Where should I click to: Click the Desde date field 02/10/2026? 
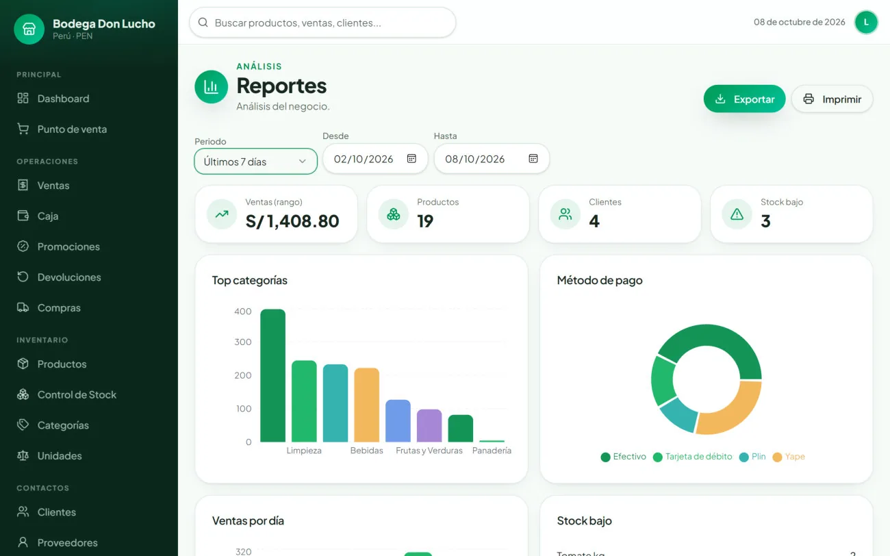[375, 159]
